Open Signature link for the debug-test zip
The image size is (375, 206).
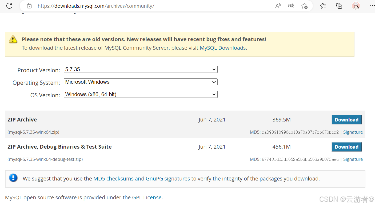(x=353, y=159)
